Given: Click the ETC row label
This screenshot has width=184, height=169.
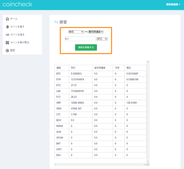Looking at the screenshot, I should [x=59, y=85].
